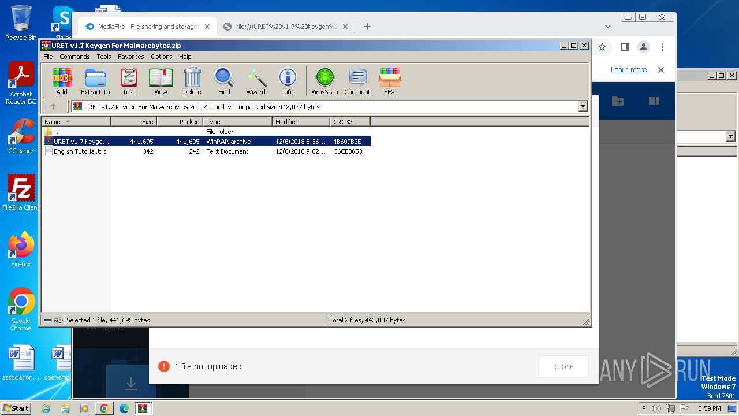Select FileZilla Client desktop shortcut
The height and width of the screenshot is (416, 739).
click(x=21, y=192)
